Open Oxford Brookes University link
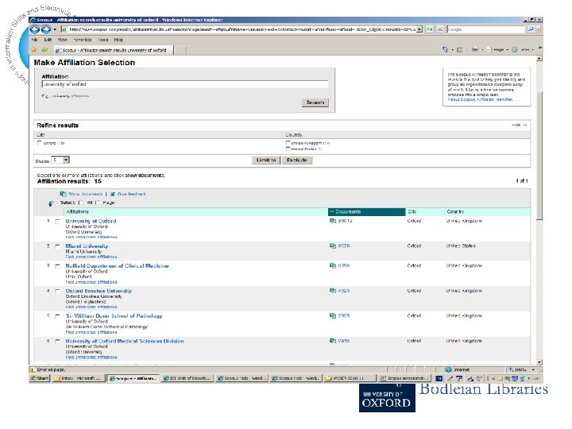 [x=99, y=291]
